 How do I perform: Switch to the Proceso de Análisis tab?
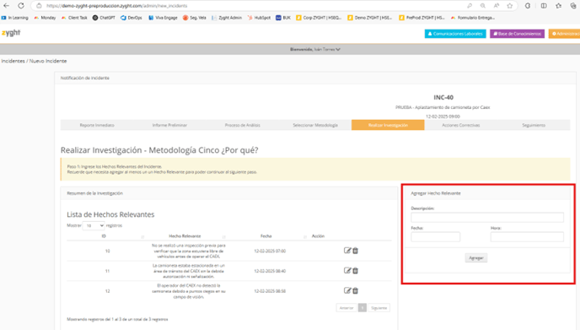pyautogui.click(x=243, y=125)
